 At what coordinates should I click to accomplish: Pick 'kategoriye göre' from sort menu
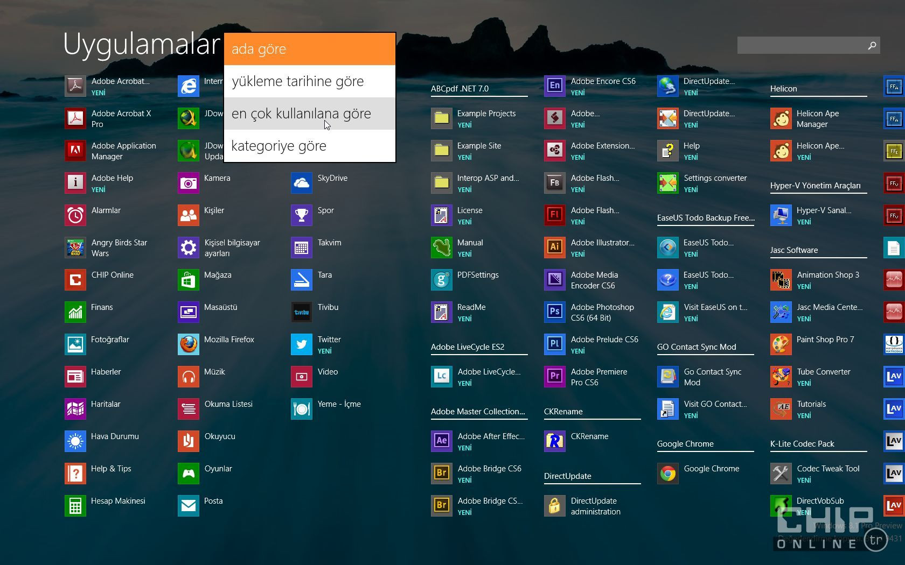pos(310,146)
